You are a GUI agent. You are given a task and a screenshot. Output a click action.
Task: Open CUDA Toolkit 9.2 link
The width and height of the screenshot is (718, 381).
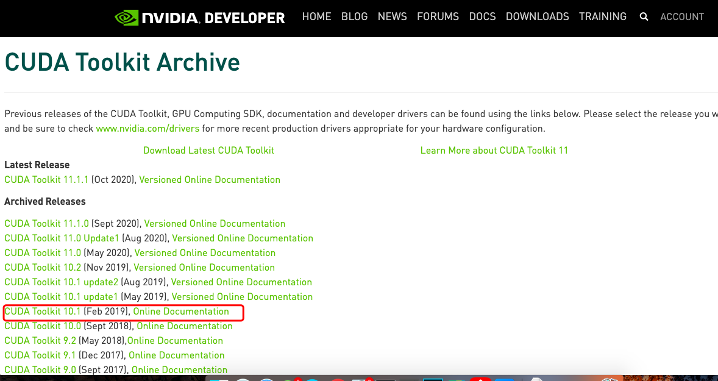40,341
